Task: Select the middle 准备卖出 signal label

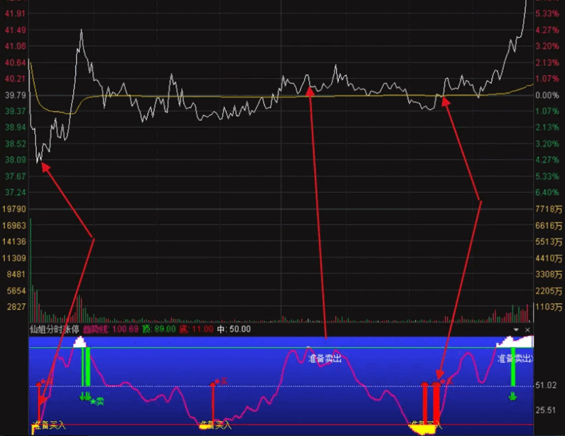Action: pyautogui.click(x=325, y=359)
